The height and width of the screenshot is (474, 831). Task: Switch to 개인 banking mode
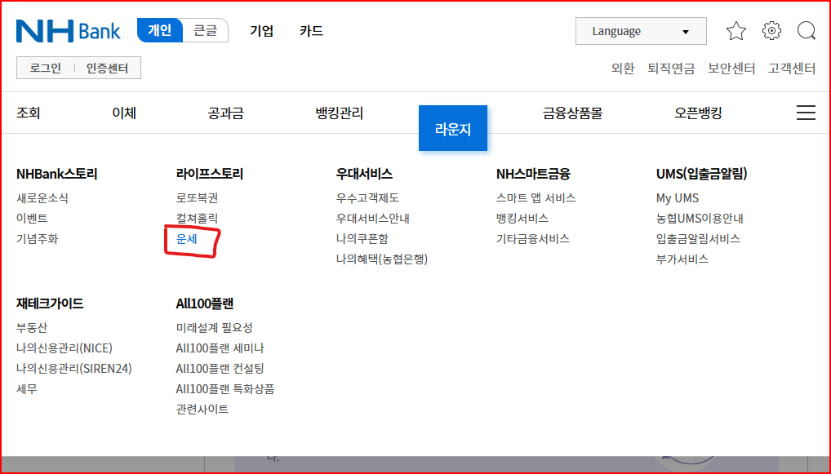[x=159, y=30]
